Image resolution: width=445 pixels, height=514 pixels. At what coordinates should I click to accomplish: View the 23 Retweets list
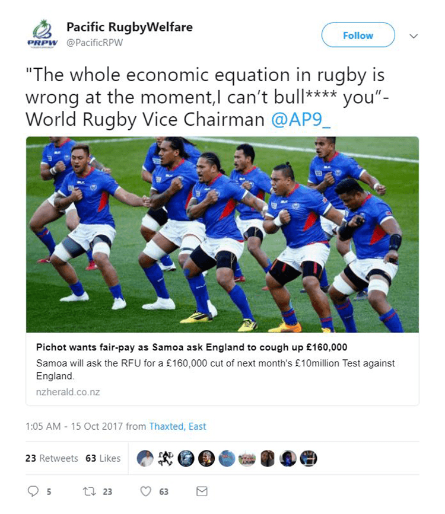52,458
